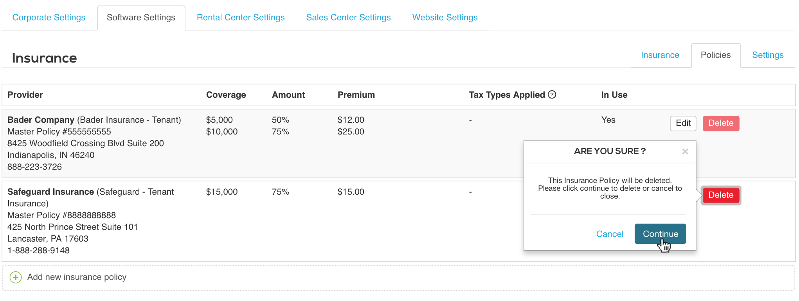Screen dimensions: 799x301
Task: Select the Bader Company provider name
Action: [41, 120]
